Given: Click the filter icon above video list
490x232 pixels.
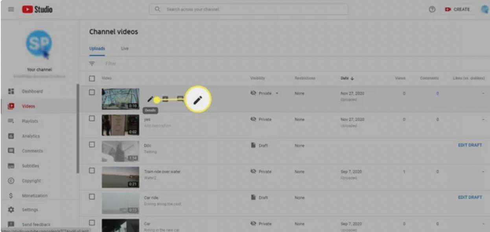Looking at the screenshot, I should point(92,63).
